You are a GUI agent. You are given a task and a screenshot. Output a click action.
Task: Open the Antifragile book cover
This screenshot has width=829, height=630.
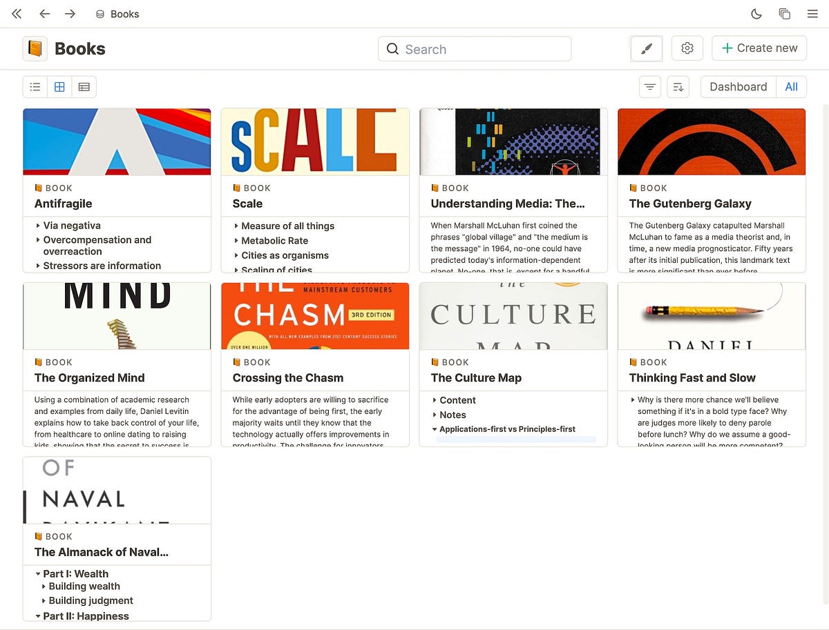(x=117, y=141)
